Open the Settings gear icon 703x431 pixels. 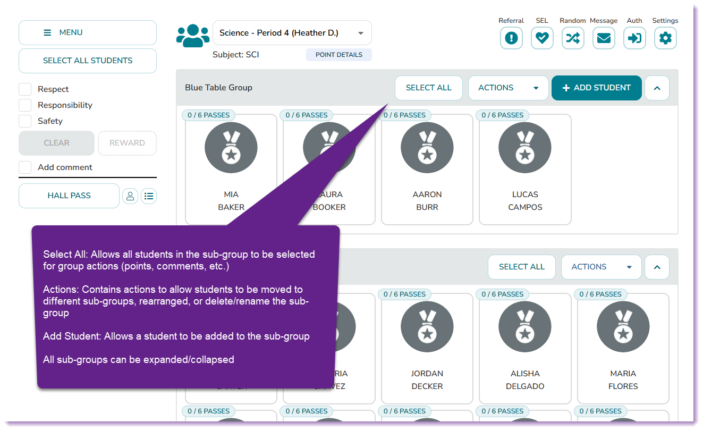click(665, 38)
